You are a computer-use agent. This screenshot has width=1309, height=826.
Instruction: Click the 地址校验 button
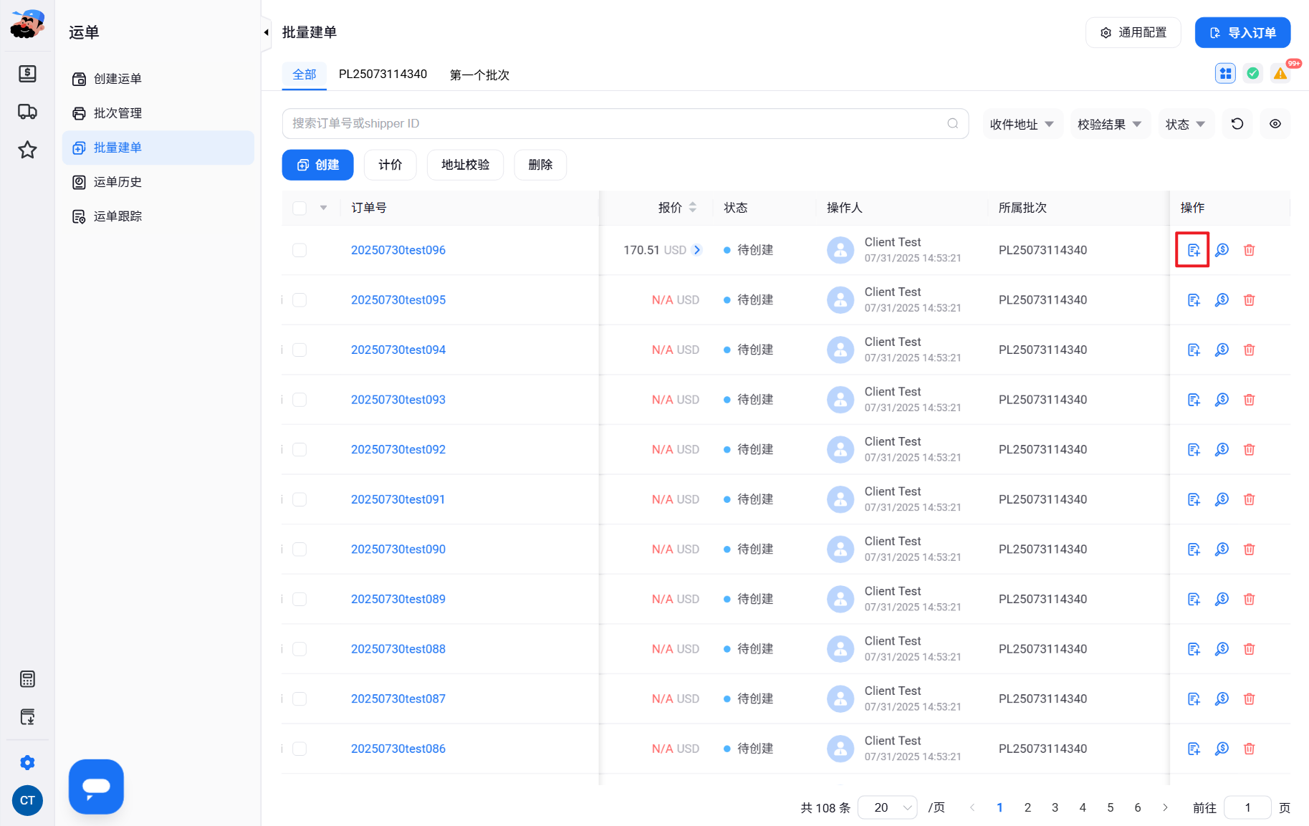click(466, 165)
